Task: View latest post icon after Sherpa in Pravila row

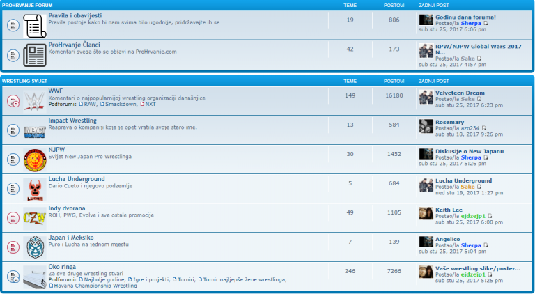Action: click(x=486, y=24)
